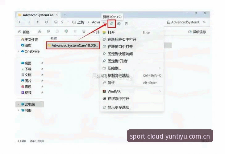Click the Delete icon in the toolbar

84,31
